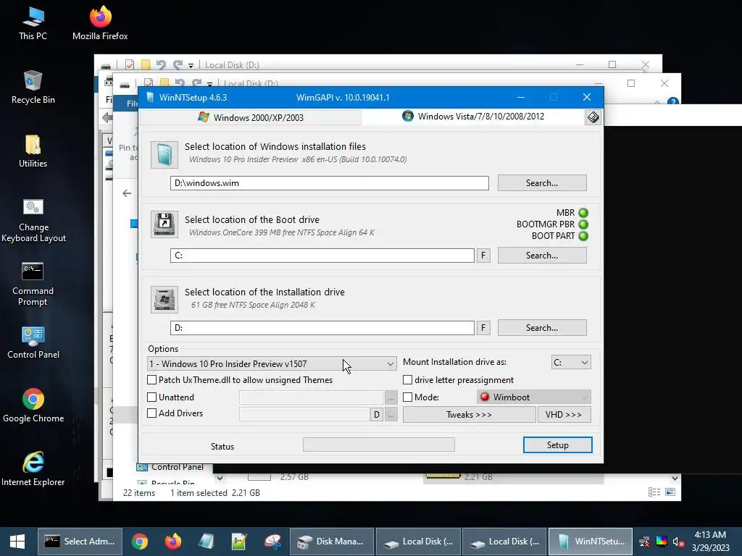
Task: Switch to large icons view in Explorer status bar
Action: point(670,492)
